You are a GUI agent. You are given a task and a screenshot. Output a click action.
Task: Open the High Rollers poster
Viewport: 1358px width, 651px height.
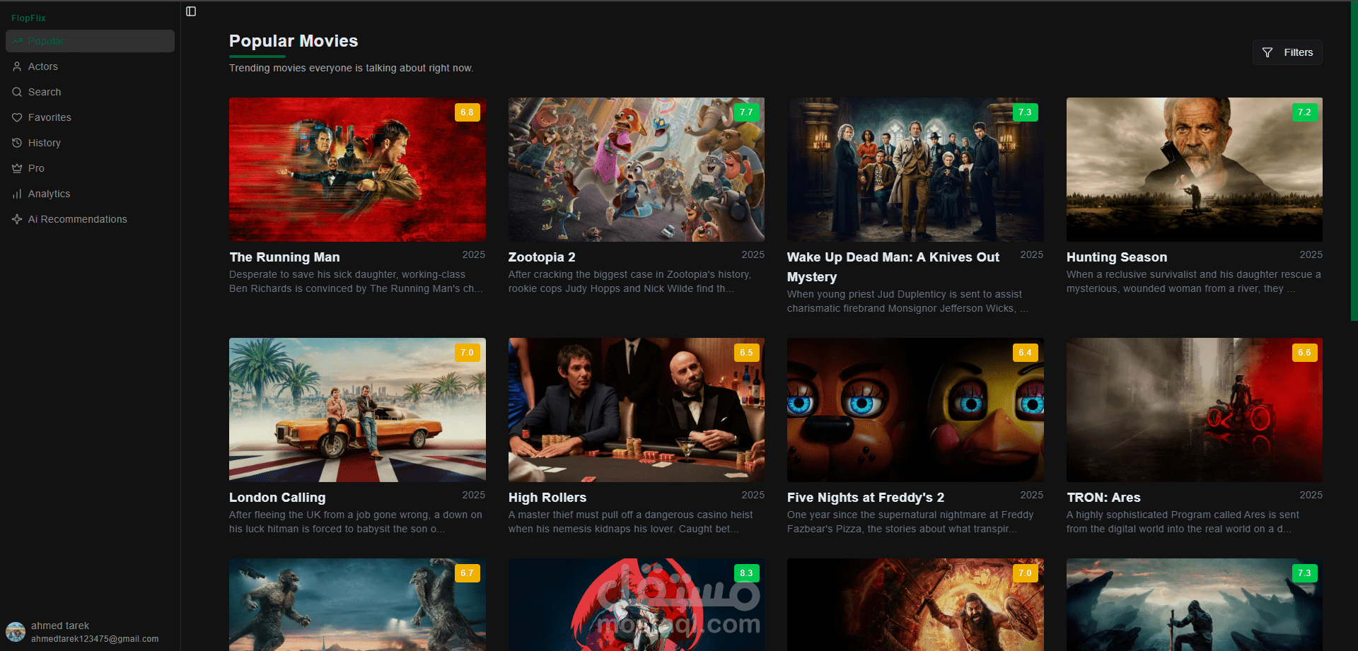click(637, 410)
